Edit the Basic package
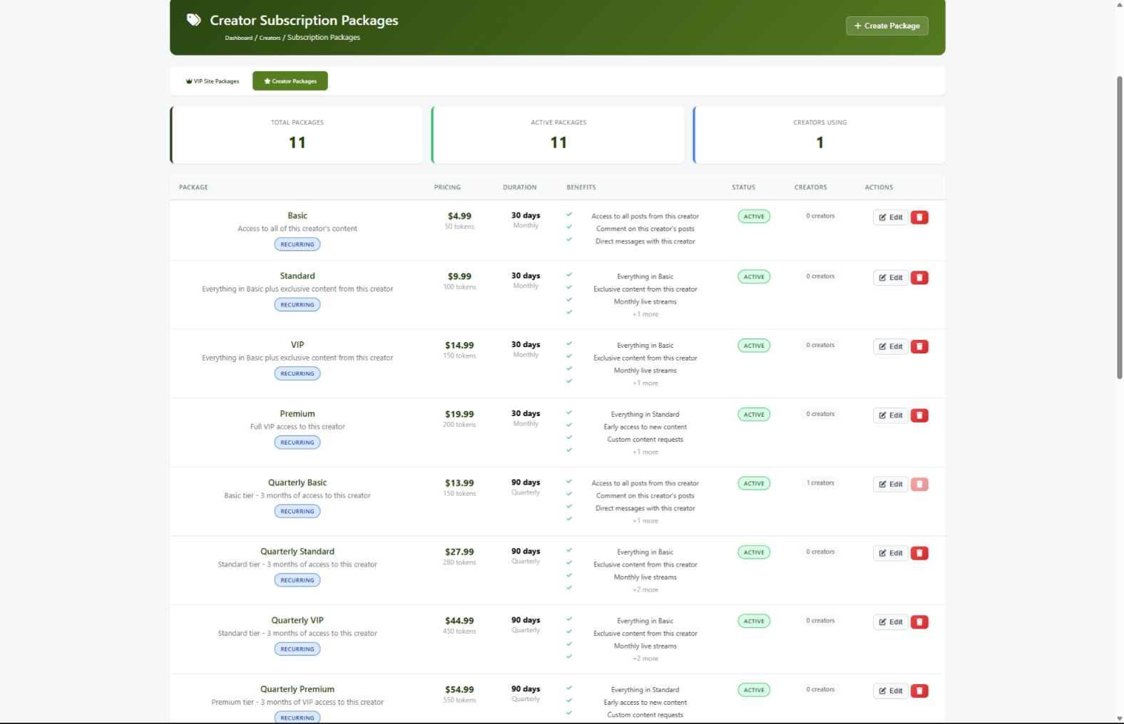The height and width of the screenshot is (724, 1124). point(890,217)
